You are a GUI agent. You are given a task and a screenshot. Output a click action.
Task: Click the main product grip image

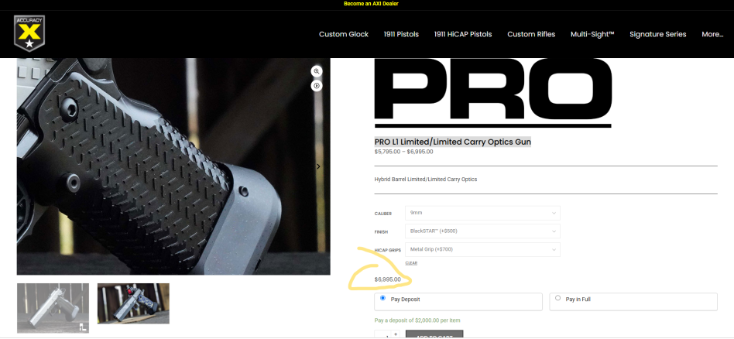173,166
